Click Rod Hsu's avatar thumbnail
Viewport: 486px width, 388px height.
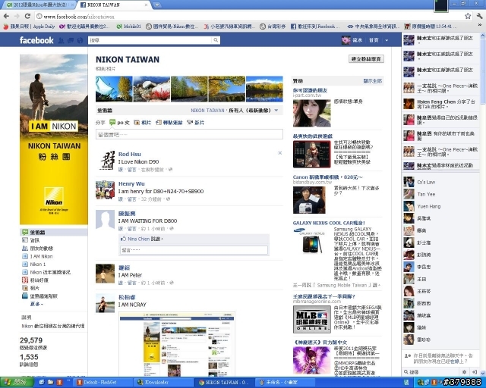coord(105,161)
